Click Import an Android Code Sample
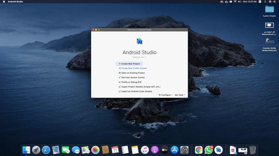The image size is (279, 156). pyautogui.click(x=135, y=91)
